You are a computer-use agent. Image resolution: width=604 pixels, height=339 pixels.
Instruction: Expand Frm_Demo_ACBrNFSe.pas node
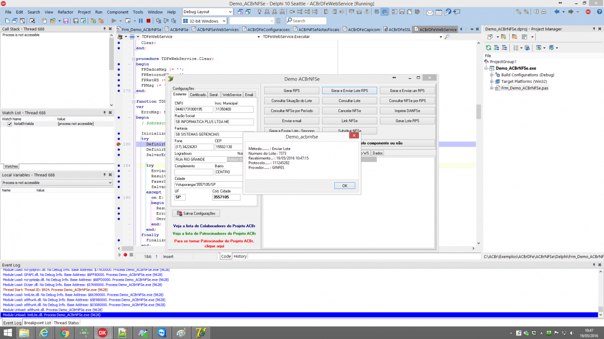492,88
